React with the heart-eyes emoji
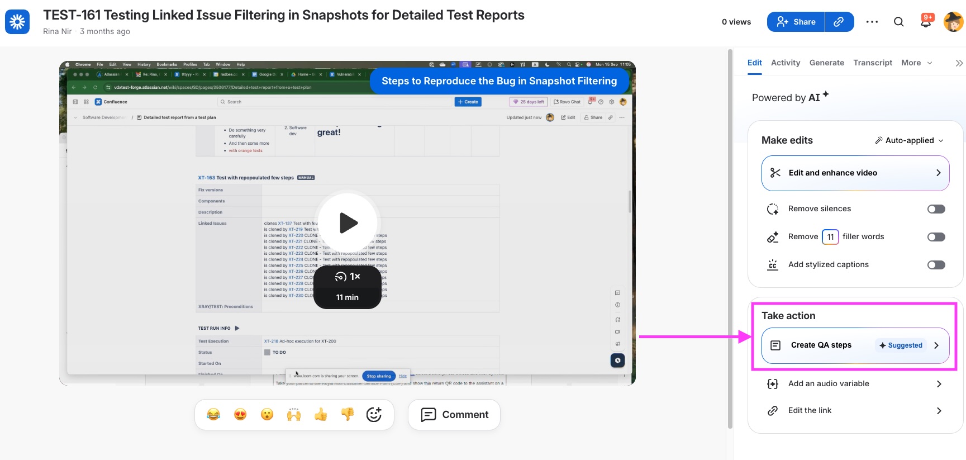 (240, 414)
